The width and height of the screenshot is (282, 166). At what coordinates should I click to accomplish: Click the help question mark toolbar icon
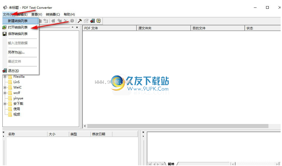[98, 21]
